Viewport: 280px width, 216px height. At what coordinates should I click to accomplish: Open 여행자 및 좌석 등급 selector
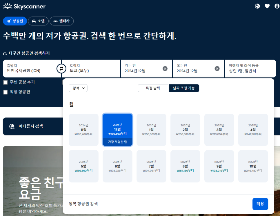[250, 69]
